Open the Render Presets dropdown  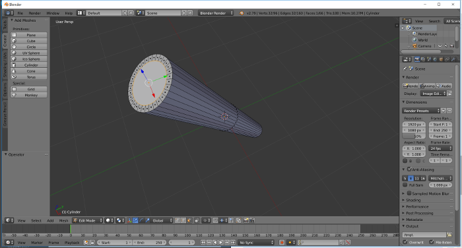tap(421, 111)
